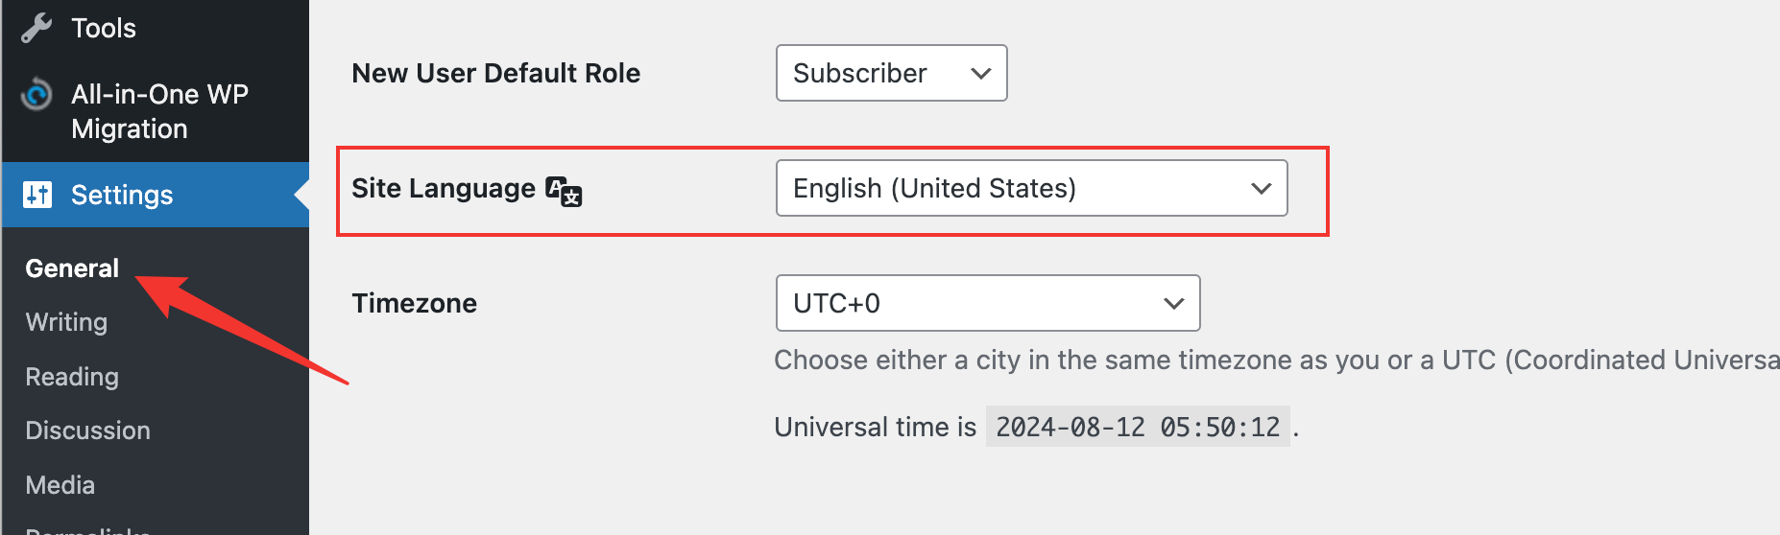The width and height of the screenshot is (1780, 535).
Task: Select the General settings submenu item
Action: [x=72, y=268]
